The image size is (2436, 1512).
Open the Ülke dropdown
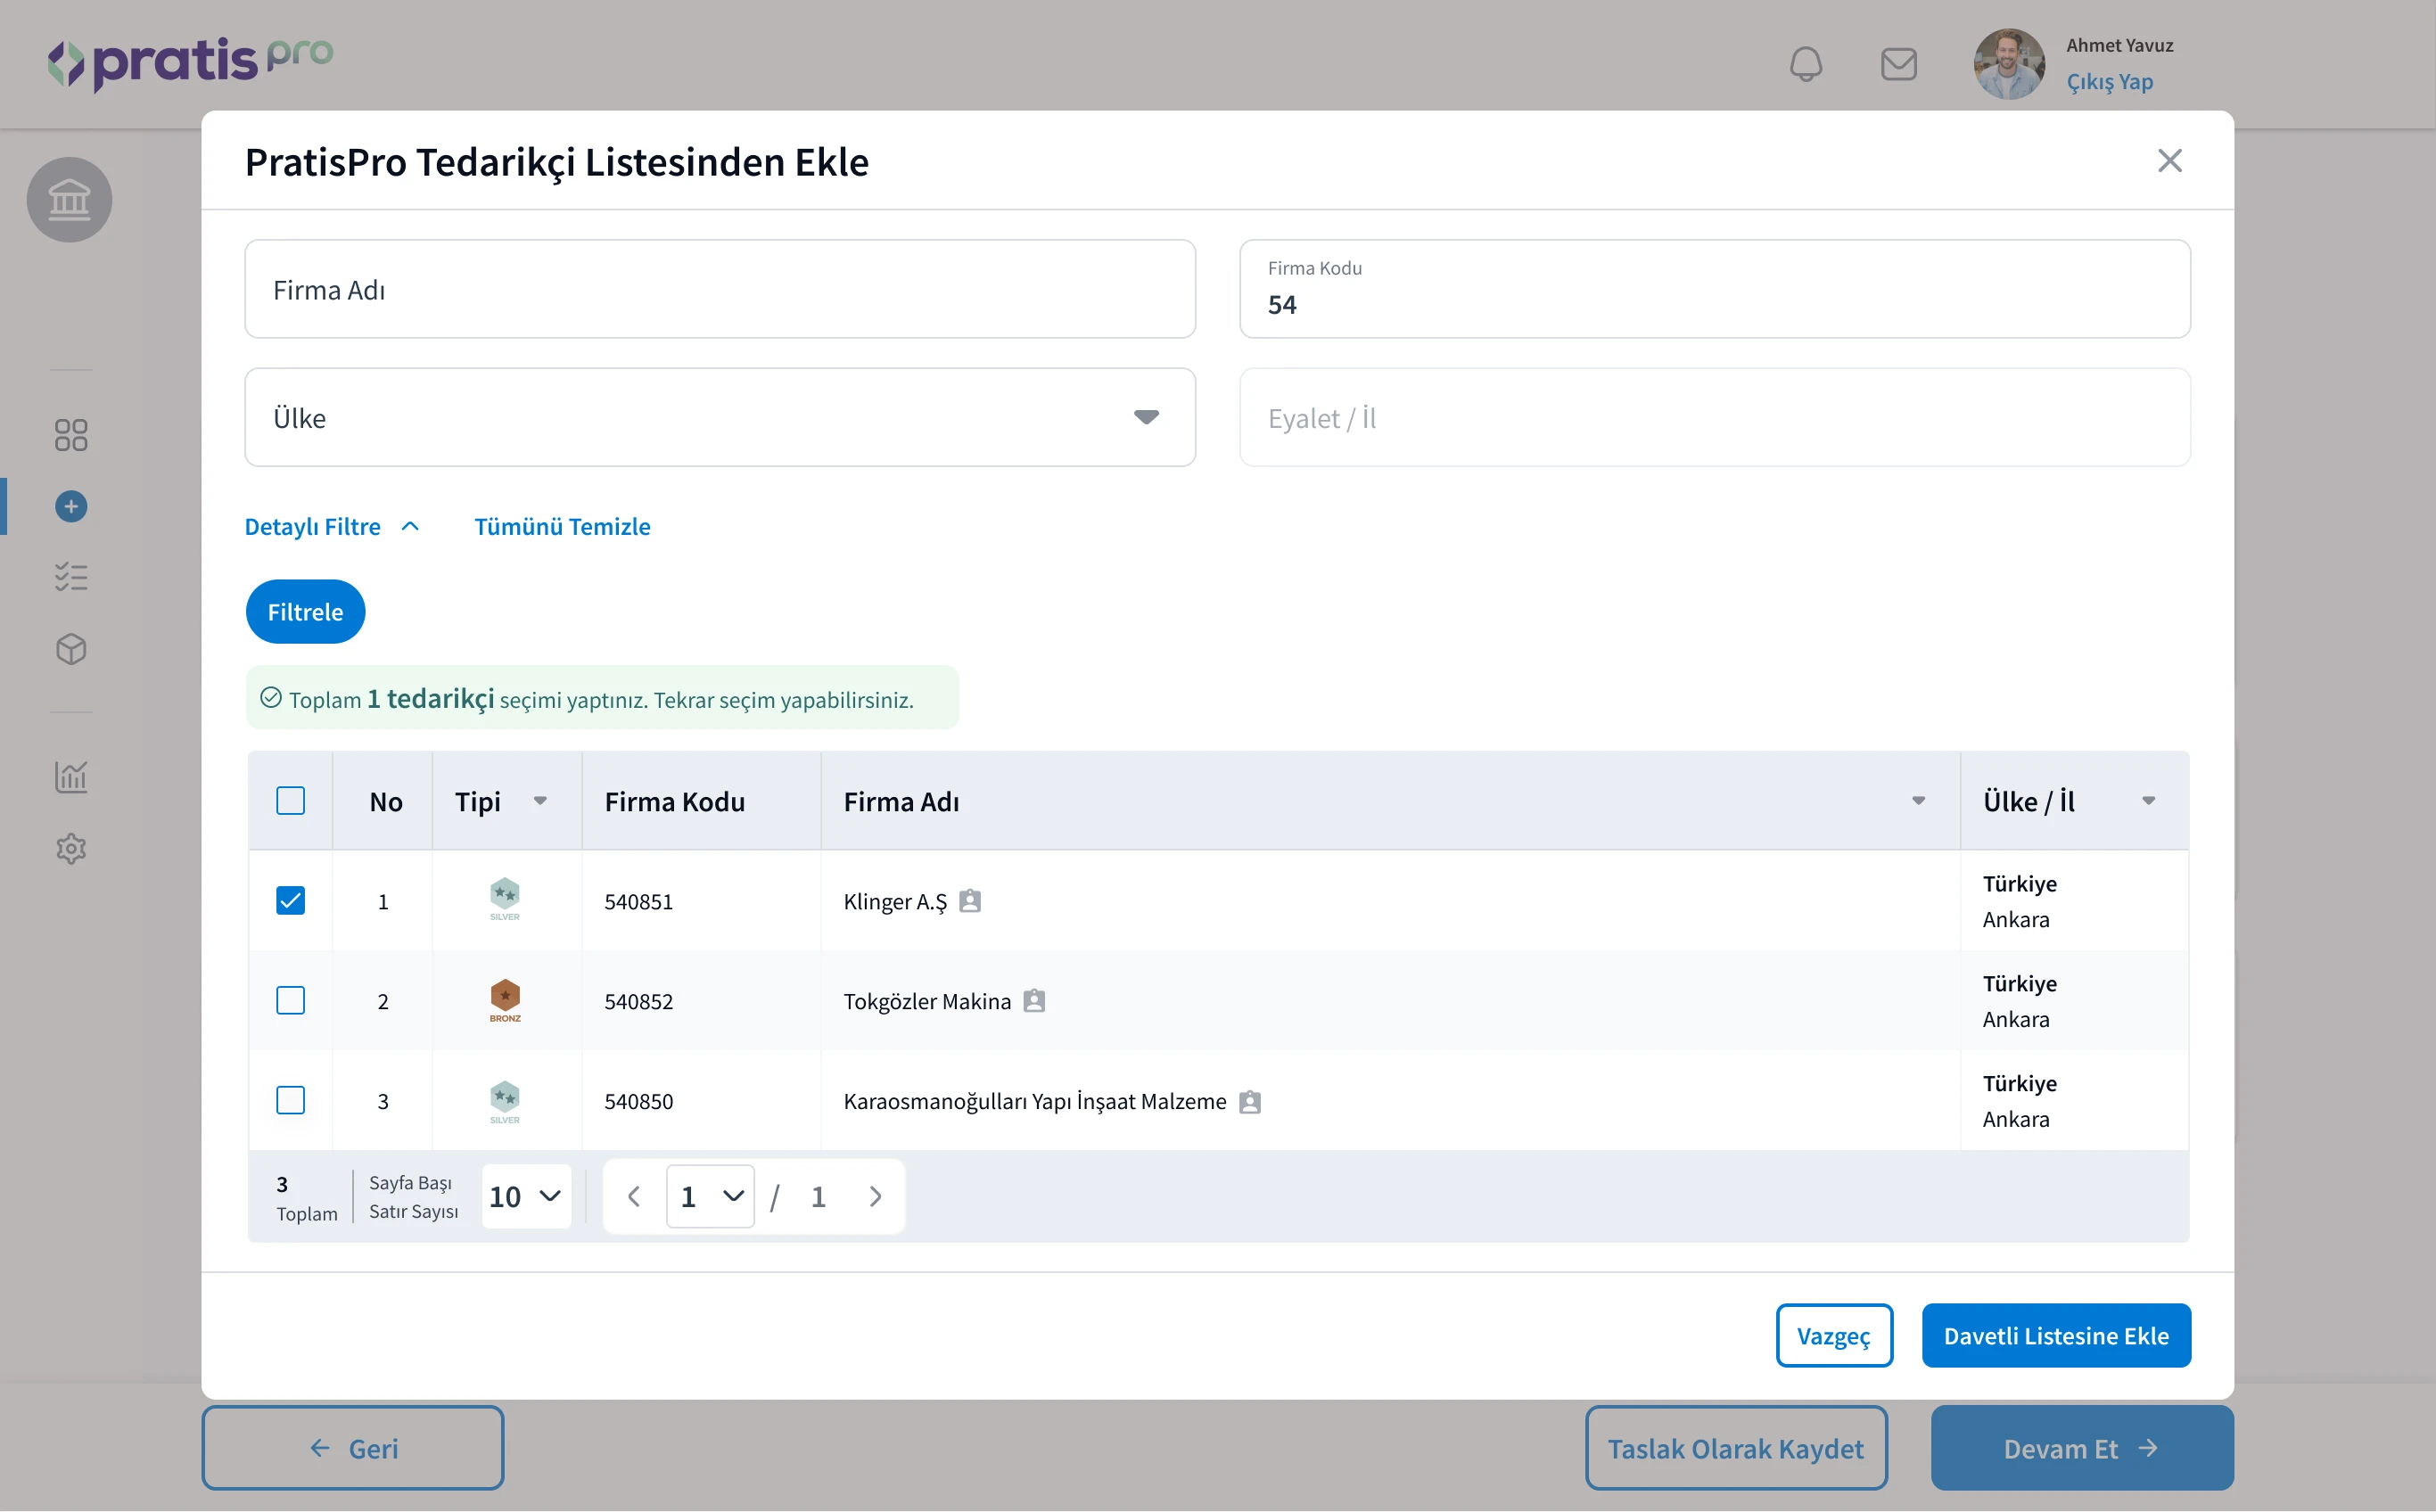(720, 417)
